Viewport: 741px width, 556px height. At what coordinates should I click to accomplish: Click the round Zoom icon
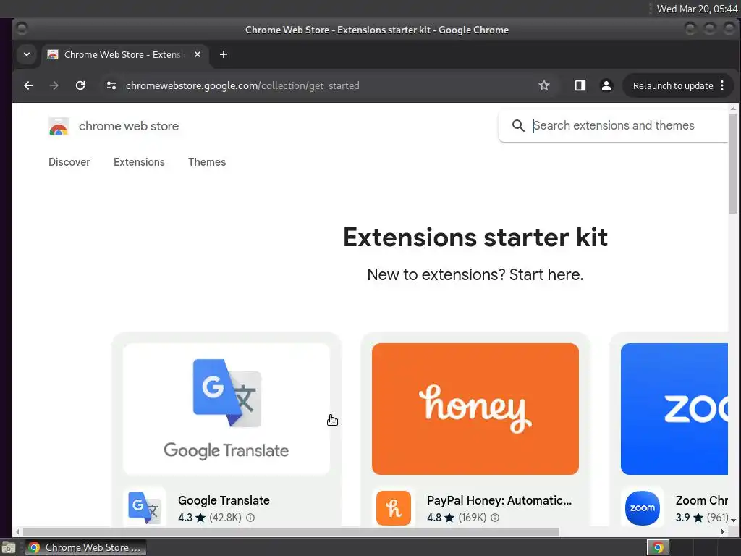[x=643, y=508]
